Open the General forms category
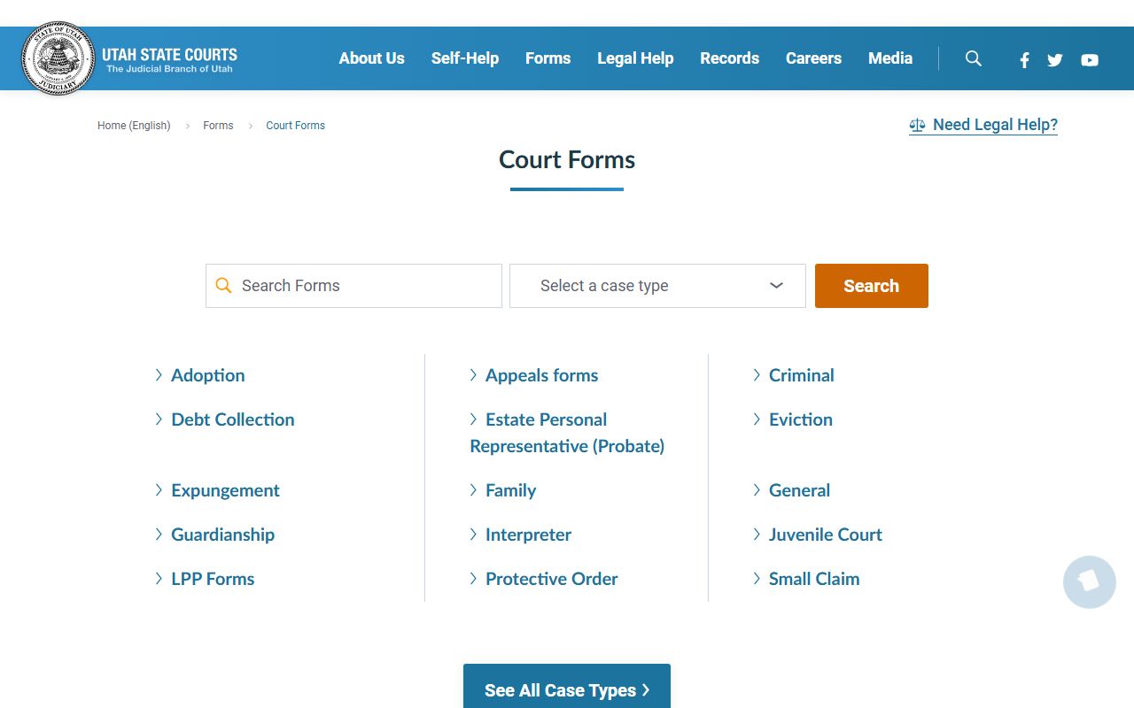1134x708 pixels. click(x=799, y=490)
